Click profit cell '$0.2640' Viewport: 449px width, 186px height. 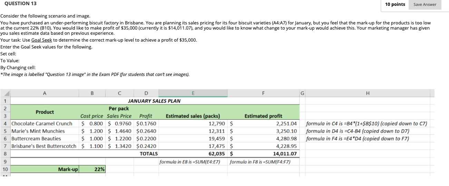click(146, 131)
